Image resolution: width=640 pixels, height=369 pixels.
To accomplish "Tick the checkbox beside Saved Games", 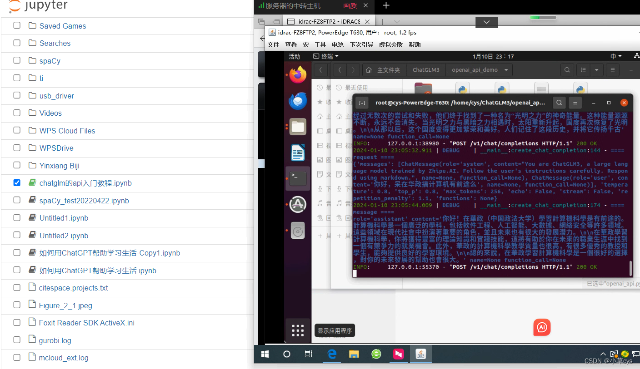I will point(17,25).
